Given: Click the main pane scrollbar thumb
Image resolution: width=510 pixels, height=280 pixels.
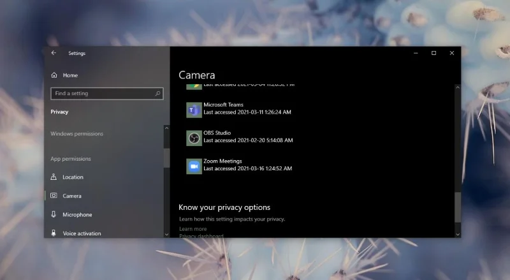Looking at the screenshot, I should (x=458, y=207).
